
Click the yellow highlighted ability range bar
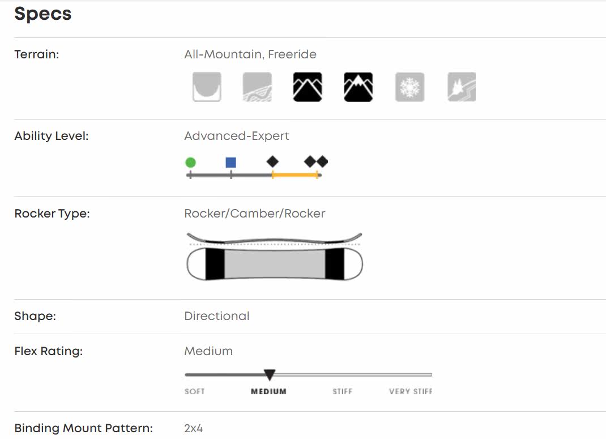pyautogui.click(x=295, y=175)
